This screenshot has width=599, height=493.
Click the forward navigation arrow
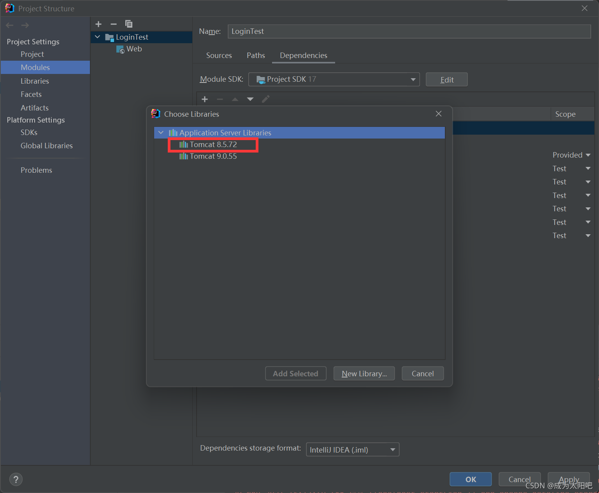click(x=25, y=25)
